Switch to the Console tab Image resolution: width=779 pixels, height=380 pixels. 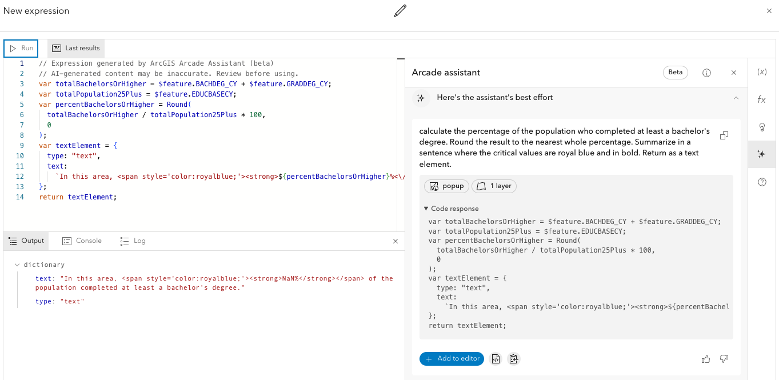tap(82, 241)
